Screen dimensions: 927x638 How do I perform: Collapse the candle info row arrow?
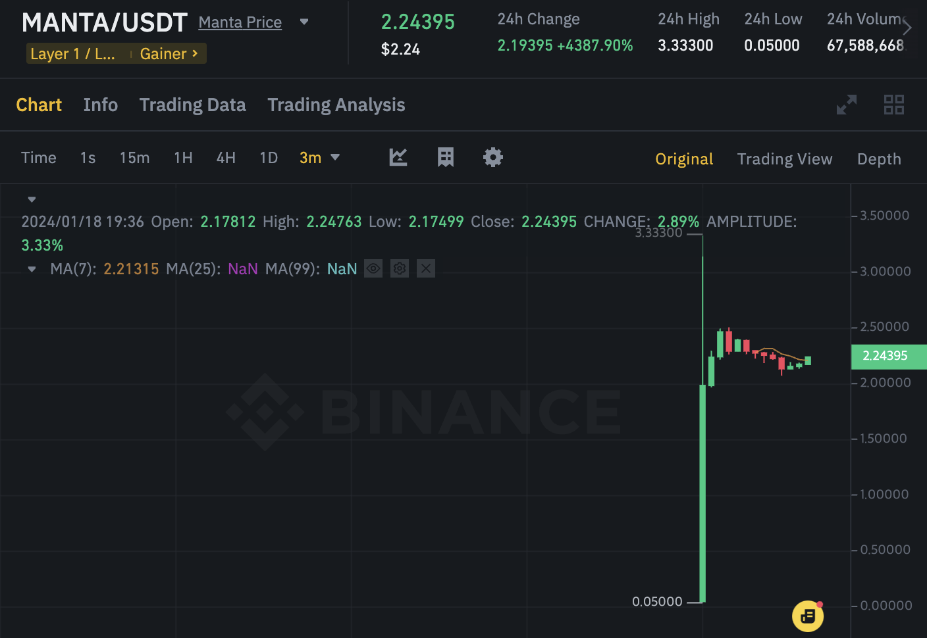tap(32, 199)
